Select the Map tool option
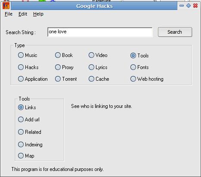 point(26,156)
